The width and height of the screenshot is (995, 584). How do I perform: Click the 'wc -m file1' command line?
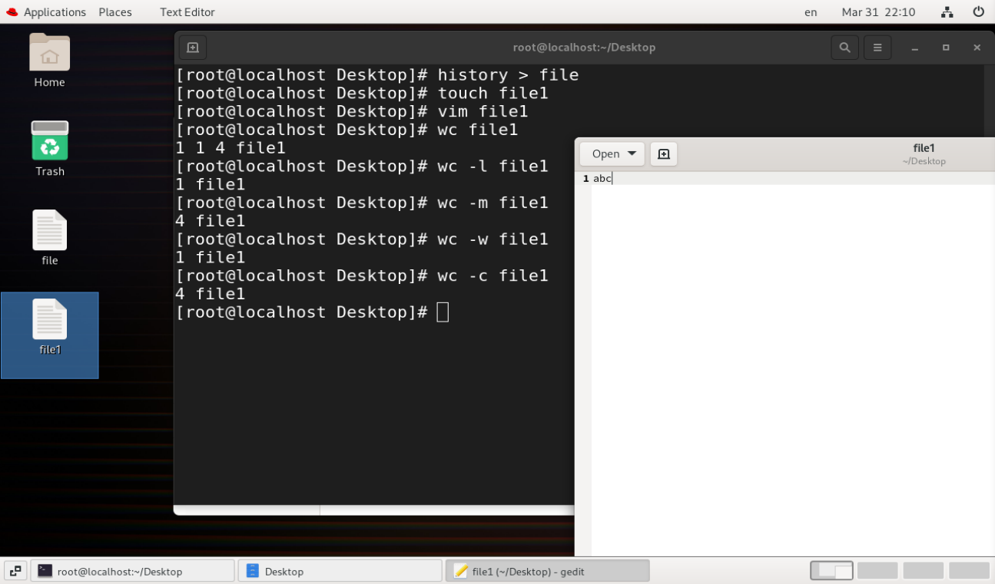click(362, 203)
